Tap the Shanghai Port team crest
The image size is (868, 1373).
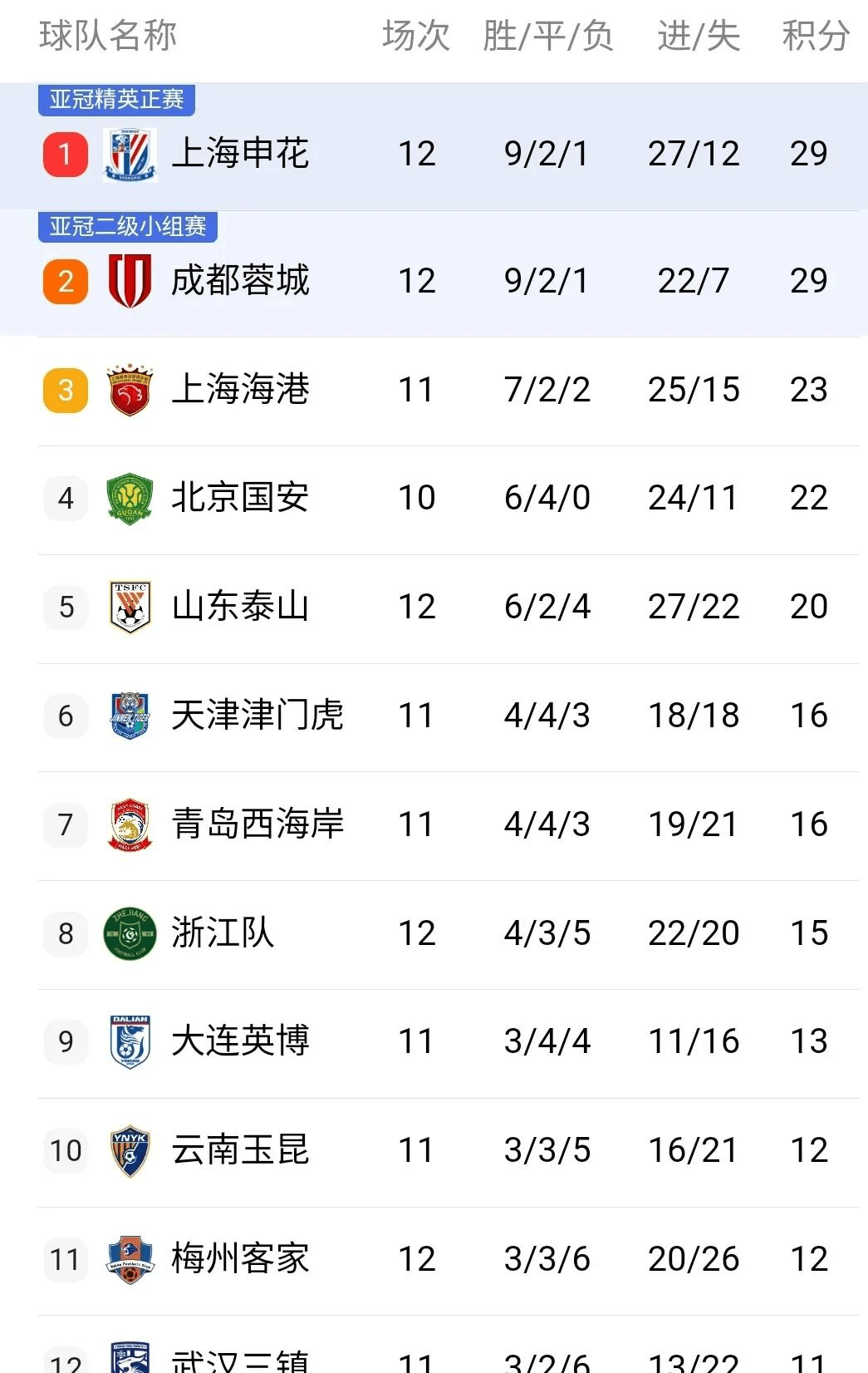pos(130,389)
